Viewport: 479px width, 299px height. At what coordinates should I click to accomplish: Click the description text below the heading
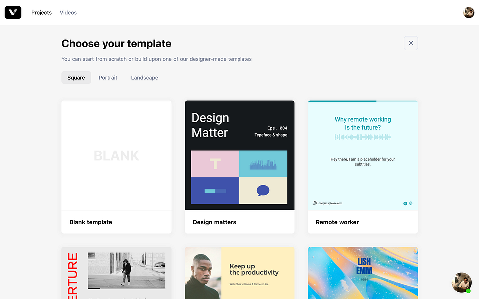coord(157,59)
